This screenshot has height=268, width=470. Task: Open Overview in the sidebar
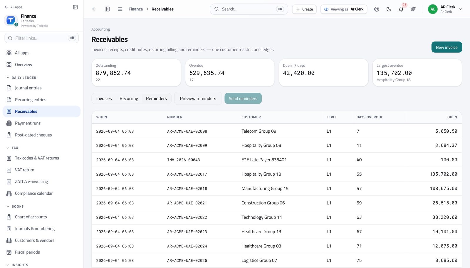click(x=41, y=65)
